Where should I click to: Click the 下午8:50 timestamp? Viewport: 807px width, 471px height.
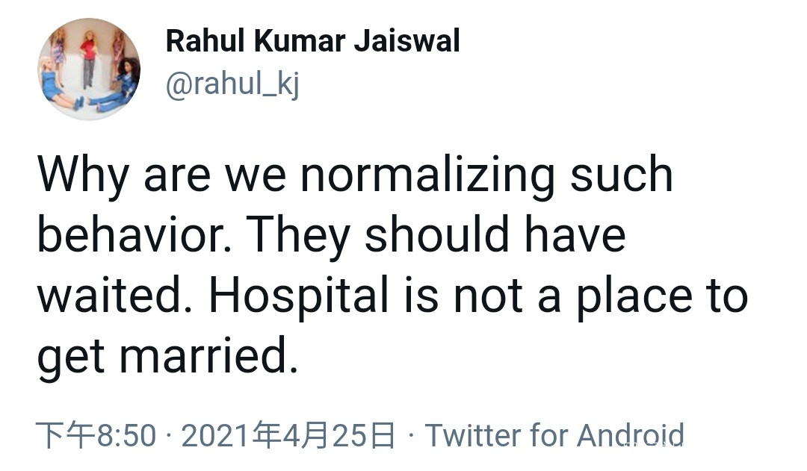[x=96, y=435]
